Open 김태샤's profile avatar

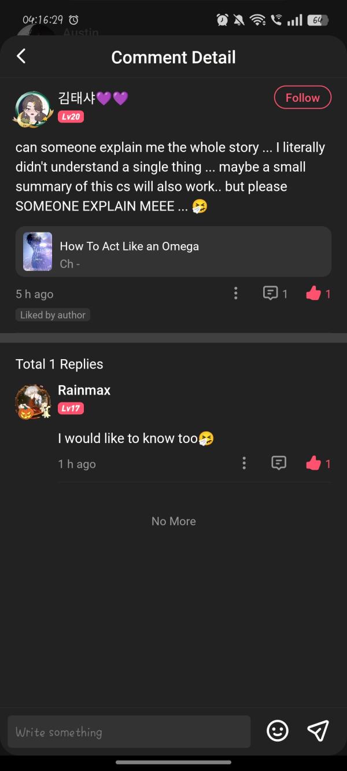pyautogui.click(x=32, y=108)
